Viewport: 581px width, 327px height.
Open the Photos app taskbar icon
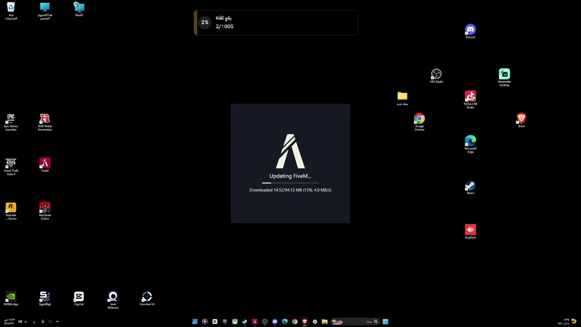coord(195,322)
